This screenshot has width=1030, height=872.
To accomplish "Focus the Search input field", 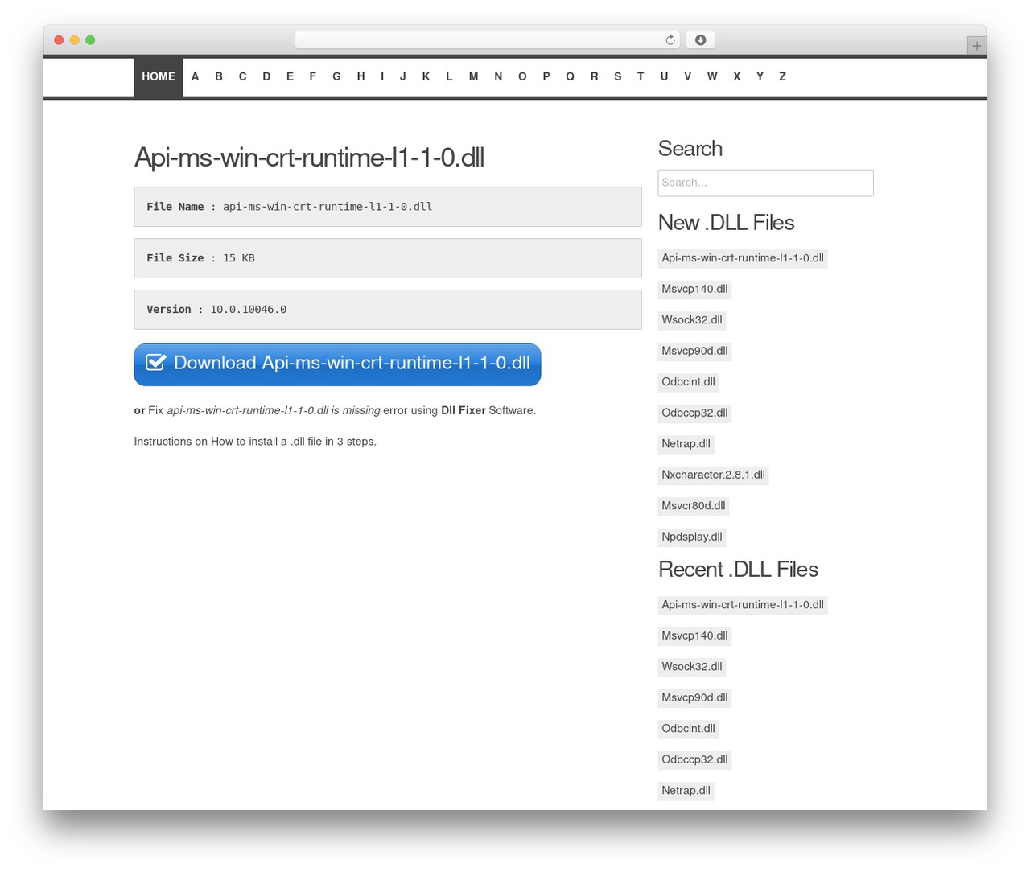I will click(765, 183).
